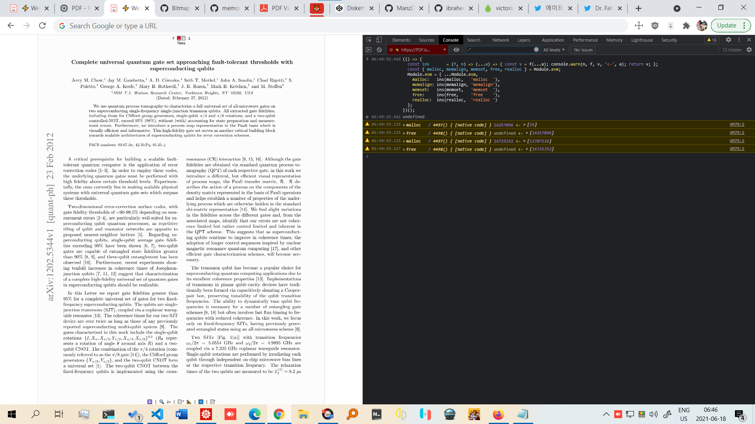
Task: Open DevTools settings gear
Action: click(x=728, y=40)
